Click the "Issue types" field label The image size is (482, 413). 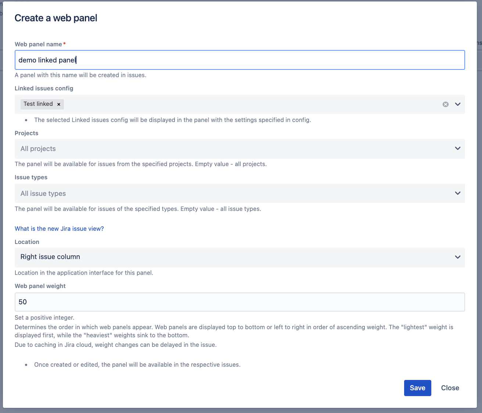pyautogui.click(x=31, y=177)
